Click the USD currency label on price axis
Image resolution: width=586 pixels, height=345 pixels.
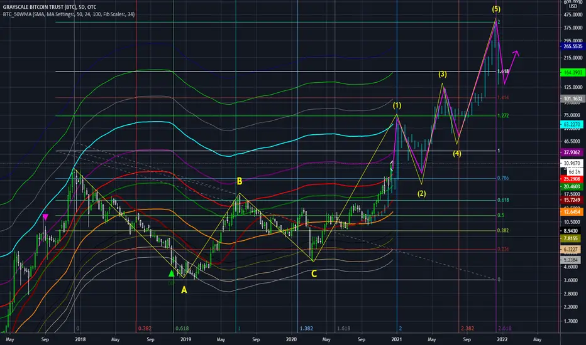coord(573,6)
